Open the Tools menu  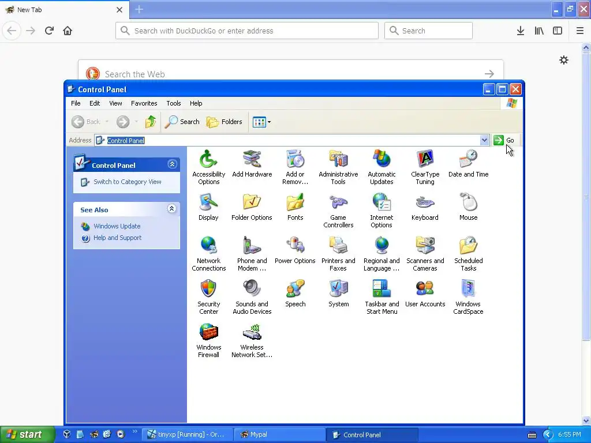(173, 103)
